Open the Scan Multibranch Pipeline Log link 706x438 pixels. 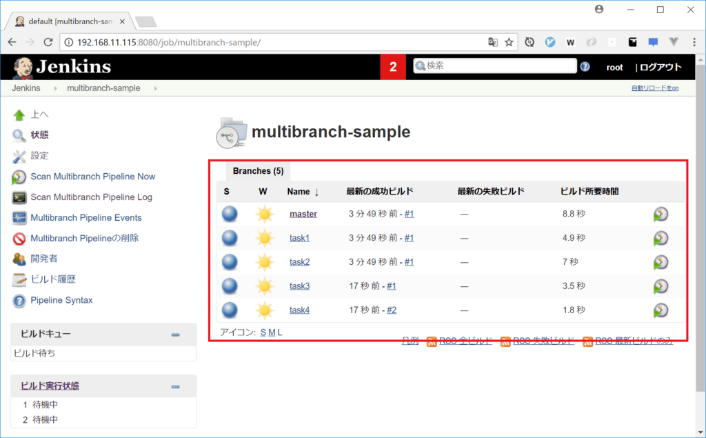pyautogui.click(x=92, y=197)
